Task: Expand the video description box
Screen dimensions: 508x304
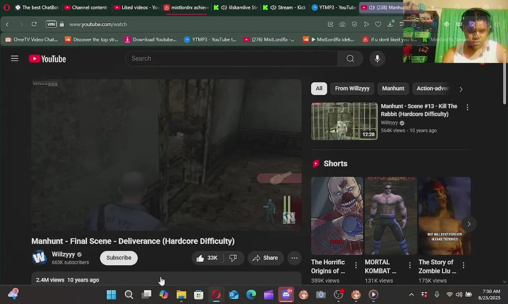Action: pos(166,279)
